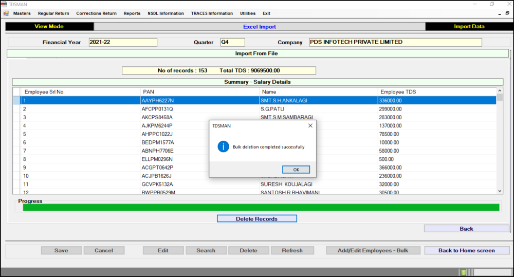The width and height of the screenshot is (514, 277).
Task: Open the Corrections Return menu
Action: click(x=97, y=13)
